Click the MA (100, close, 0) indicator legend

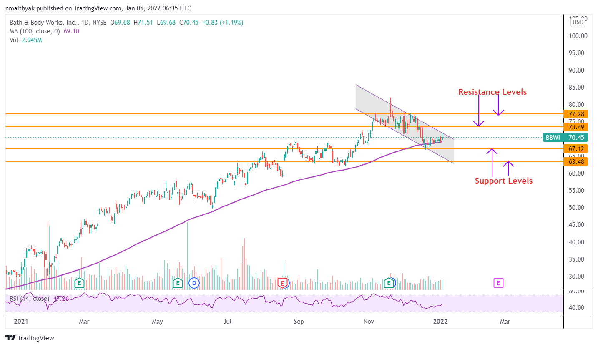tap(35, 31)
